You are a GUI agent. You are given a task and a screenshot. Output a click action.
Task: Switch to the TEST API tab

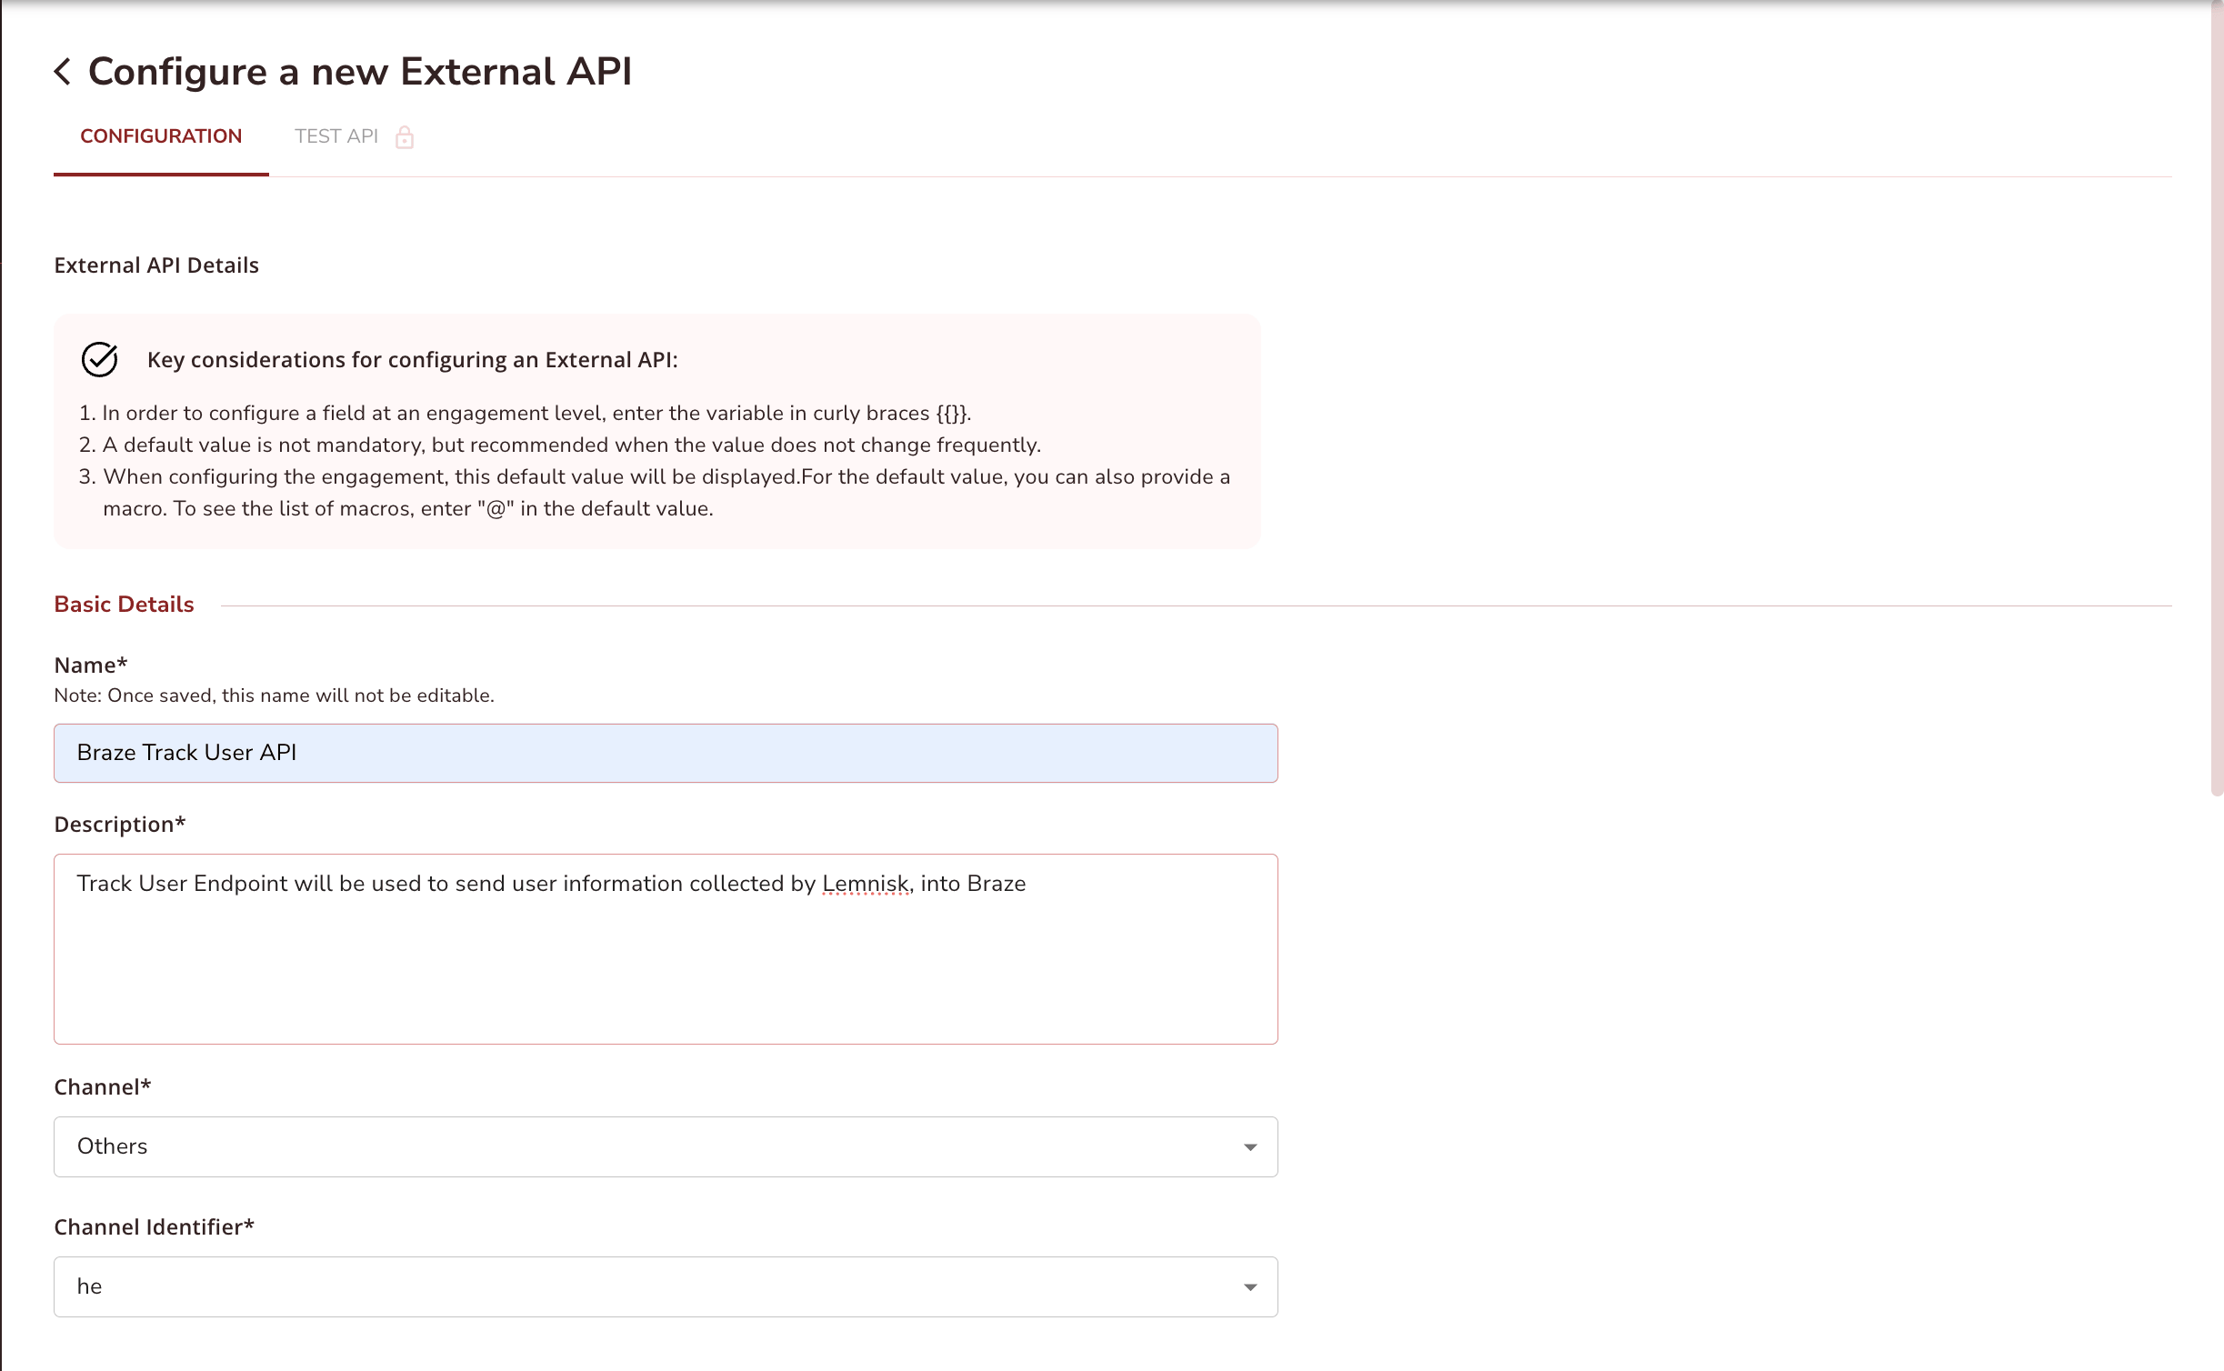click(x=336, y=135)
